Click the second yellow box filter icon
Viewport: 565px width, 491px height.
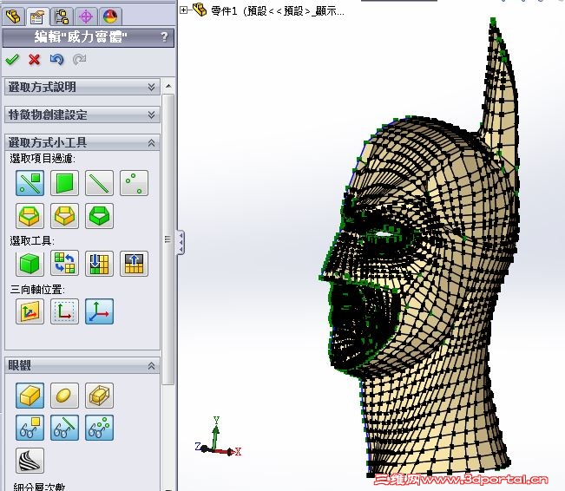tap(64, 216)
